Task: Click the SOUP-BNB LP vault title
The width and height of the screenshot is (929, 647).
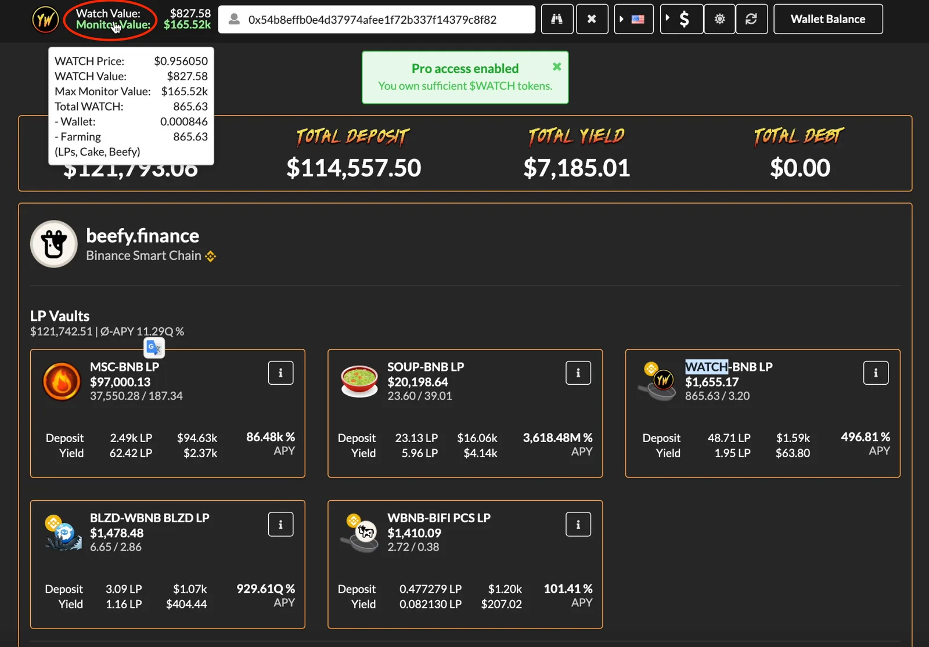Action: 426,367
